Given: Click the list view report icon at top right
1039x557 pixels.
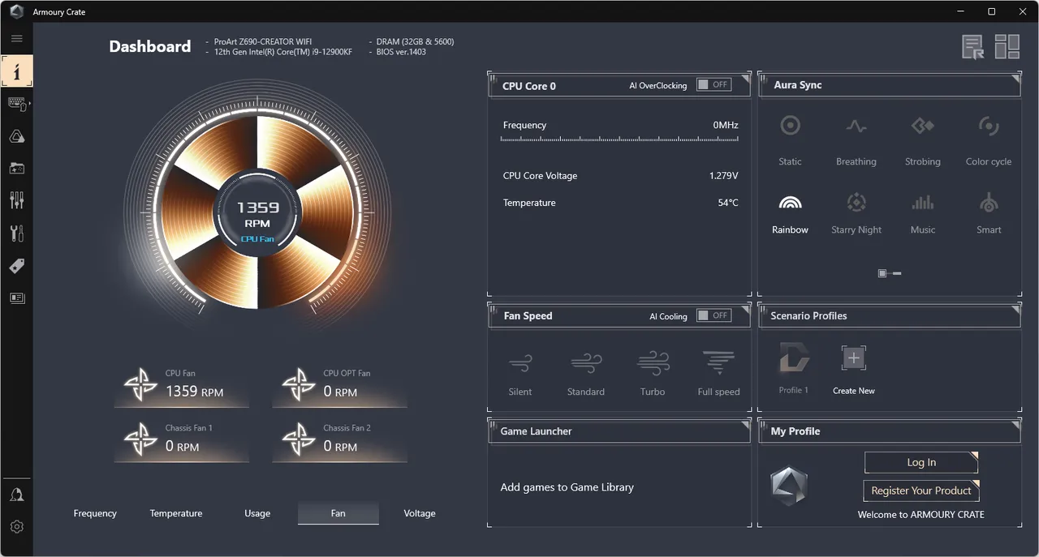Looking at the screenshot, I should [973, 47].
